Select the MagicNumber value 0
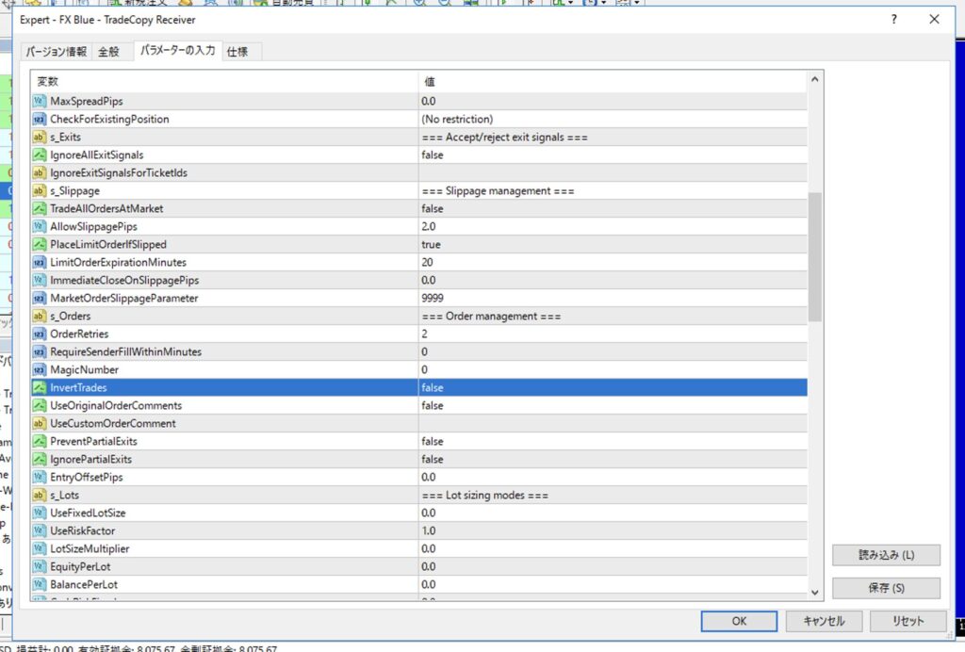 [613, 369]
